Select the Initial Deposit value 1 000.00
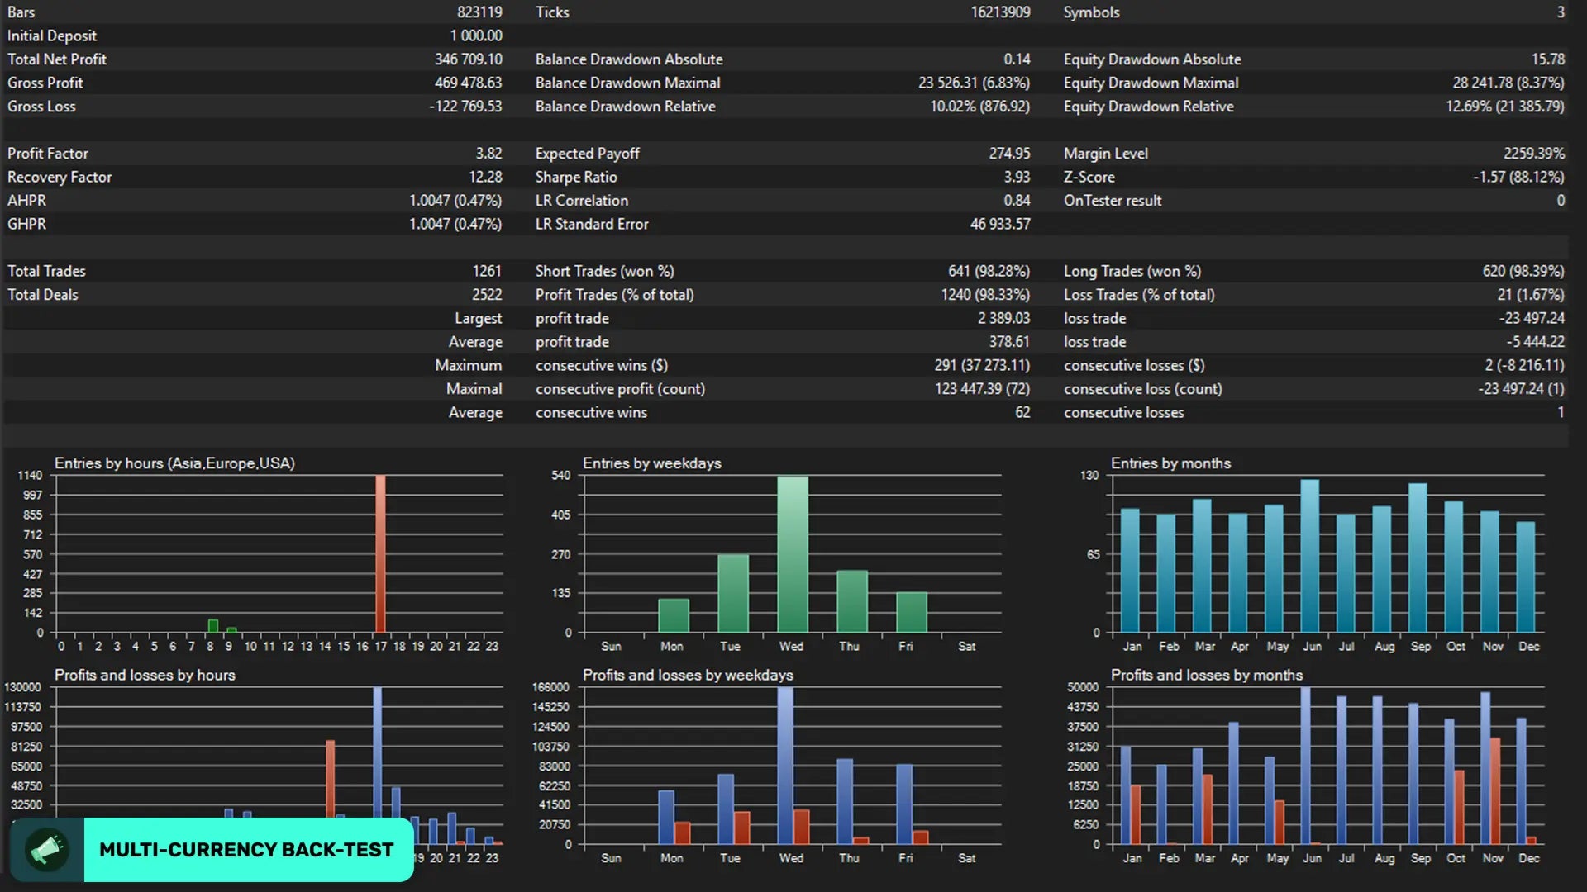 (x=476, y=36)
